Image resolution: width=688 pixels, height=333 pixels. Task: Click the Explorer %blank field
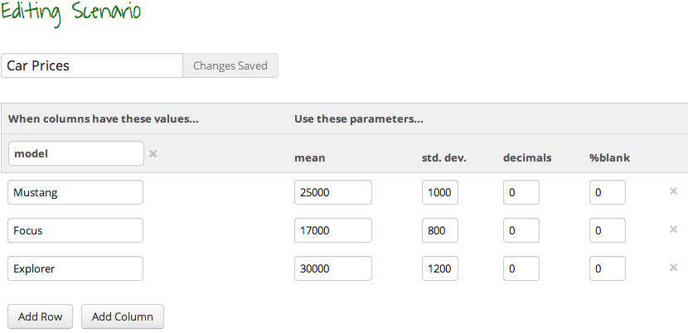[608, 268]
